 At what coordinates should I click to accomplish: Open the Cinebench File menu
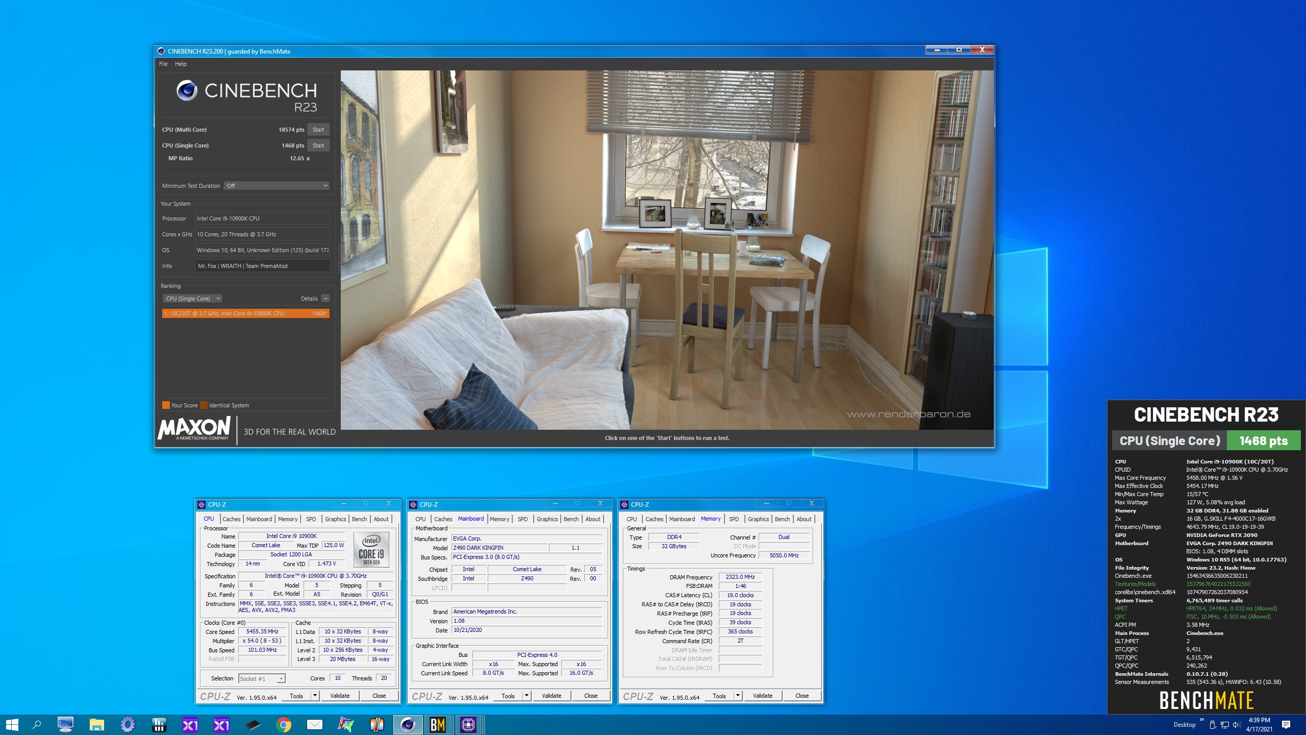163,64
